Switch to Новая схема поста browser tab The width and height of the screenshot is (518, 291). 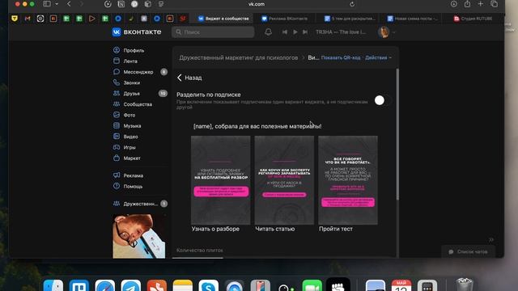pos(412,19)
